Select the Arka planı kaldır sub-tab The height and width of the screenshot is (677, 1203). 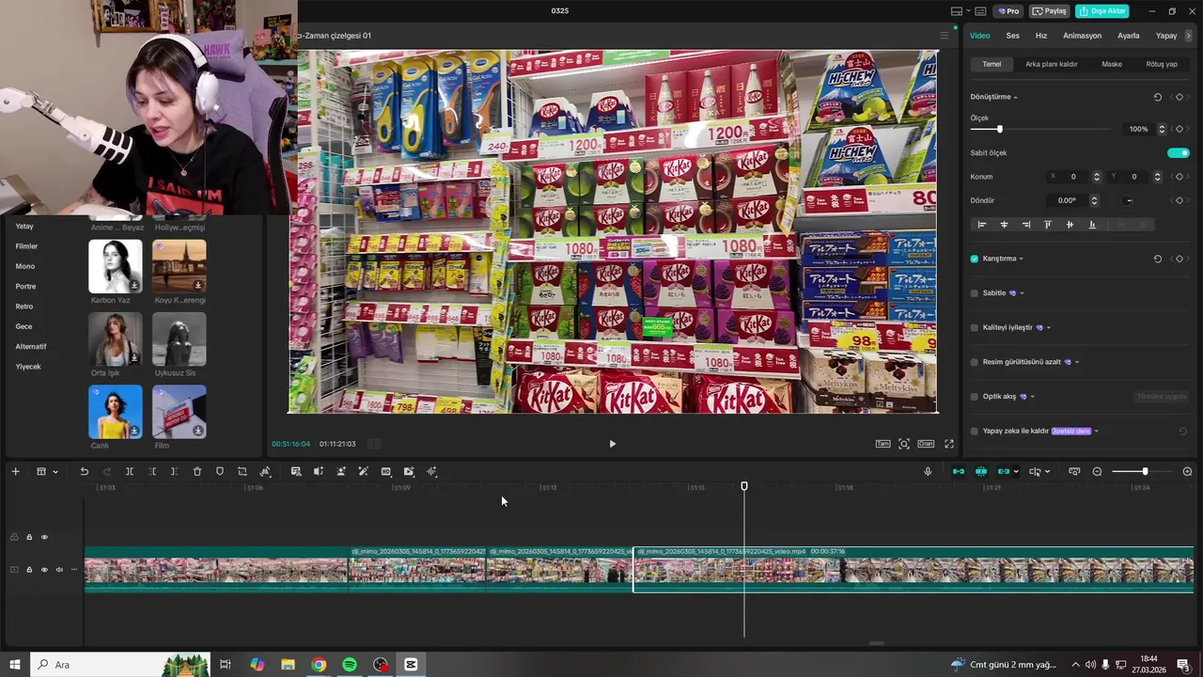point(1051,64)
